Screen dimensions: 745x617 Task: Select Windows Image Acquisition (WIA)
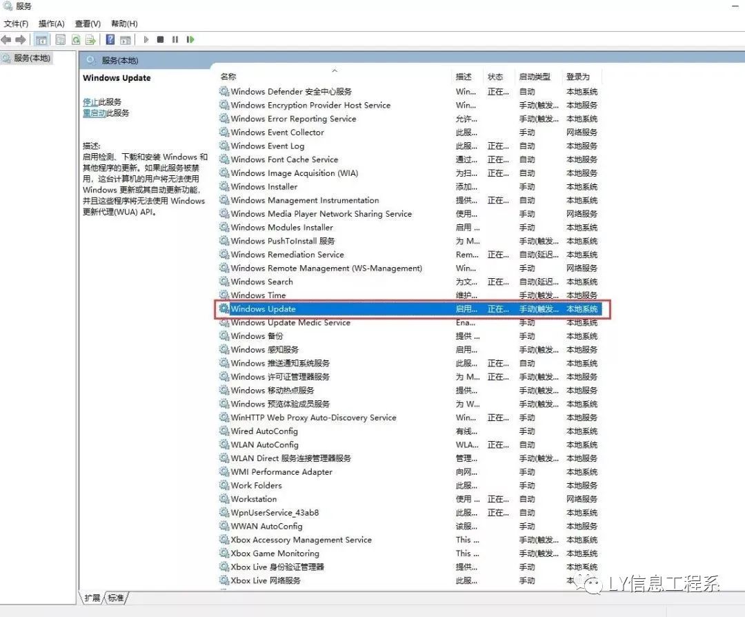coord(408,173)
